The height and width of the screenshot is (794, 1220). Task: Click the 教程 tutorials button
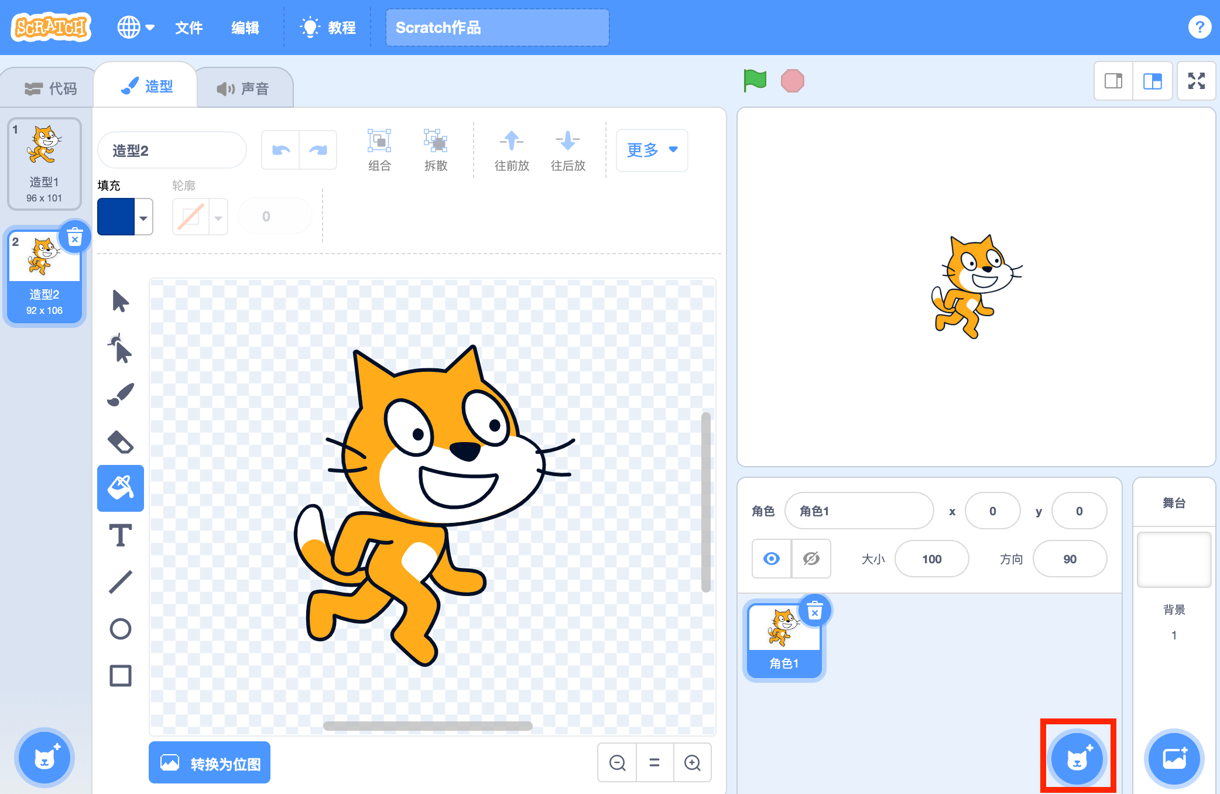coord(328,28)
